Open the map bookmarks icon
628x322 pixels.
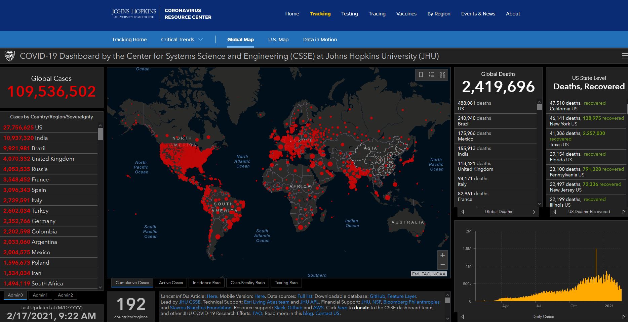pyautogui.click(x=421, y=75)
